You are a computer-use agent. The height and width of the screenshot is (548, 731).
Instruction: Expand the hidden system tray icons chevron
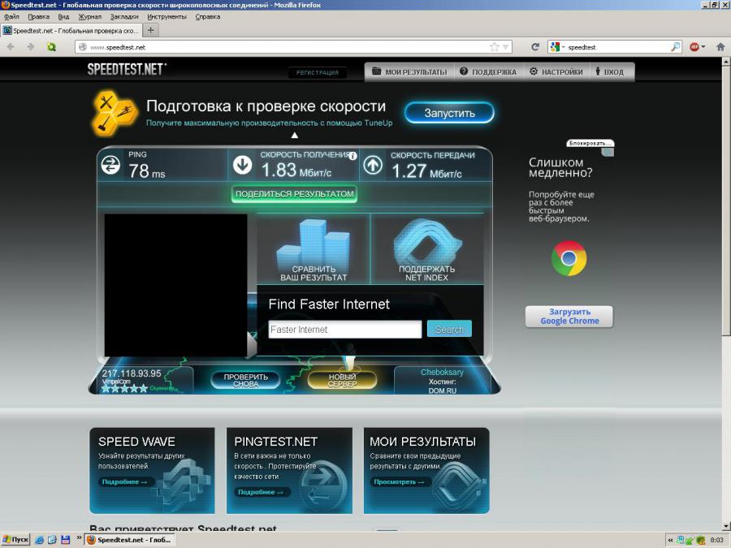click(670, 540)
